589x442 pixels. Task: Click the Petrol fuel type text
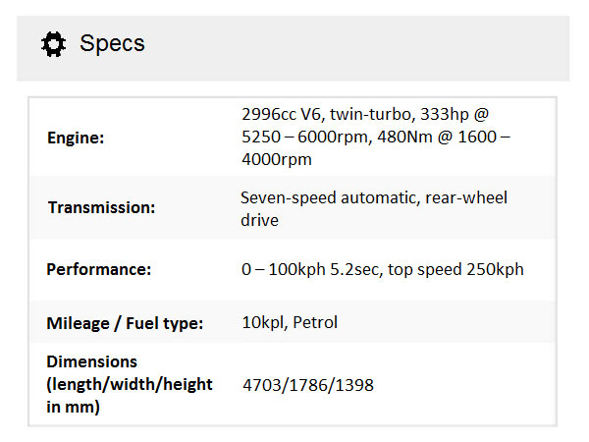pos(318,322)
